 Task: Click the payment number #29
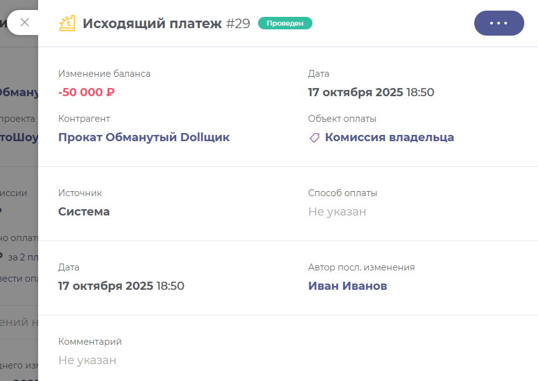pyautogui.click(x=238, y=24)
